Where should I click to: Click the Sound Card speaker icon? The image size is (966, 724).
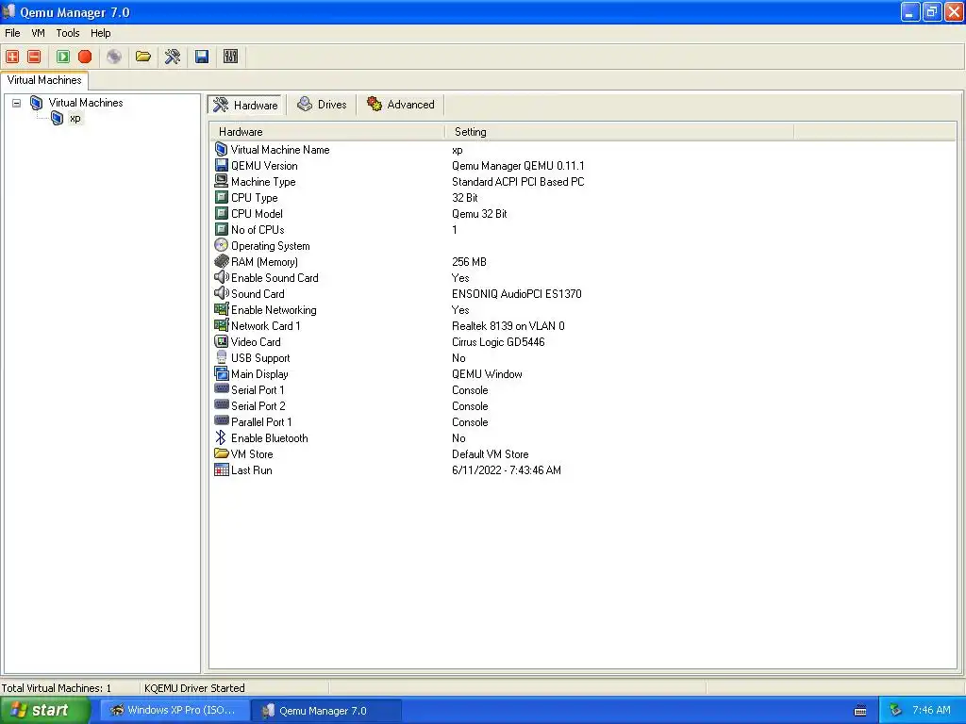[221, 293]
